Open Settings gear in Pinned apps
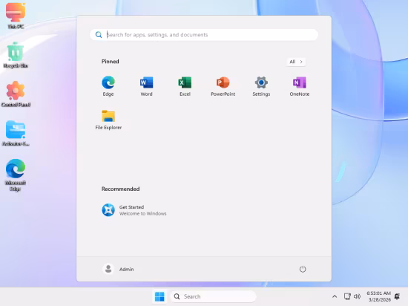408x306 pixels. click(261, 86)
